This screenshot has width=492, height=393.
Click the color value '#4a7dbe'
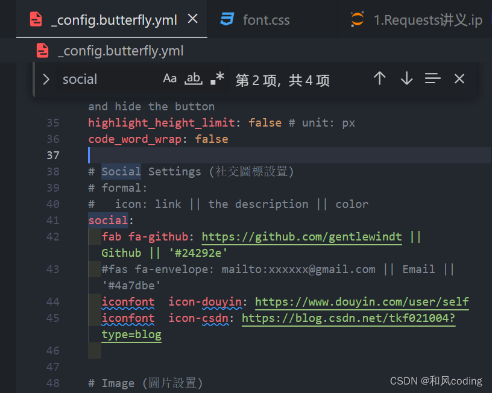131,286
